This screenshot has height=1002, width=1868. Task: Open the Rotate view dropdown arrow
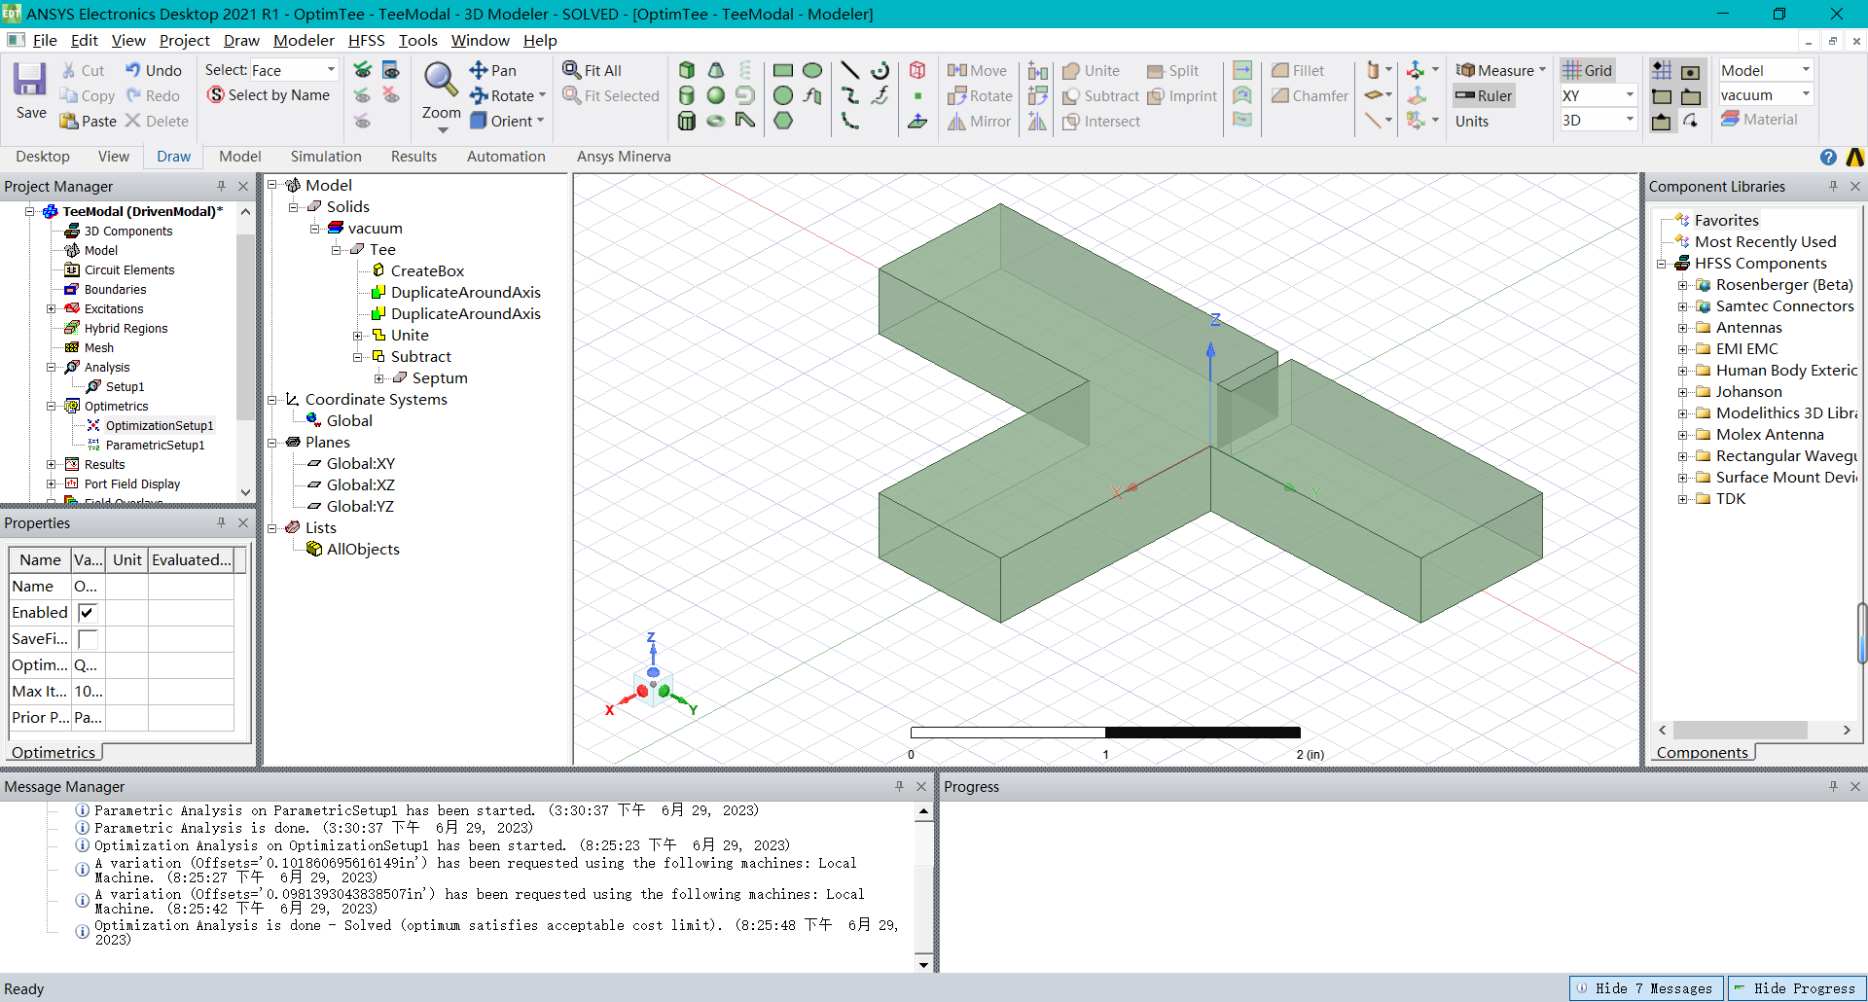542,95
